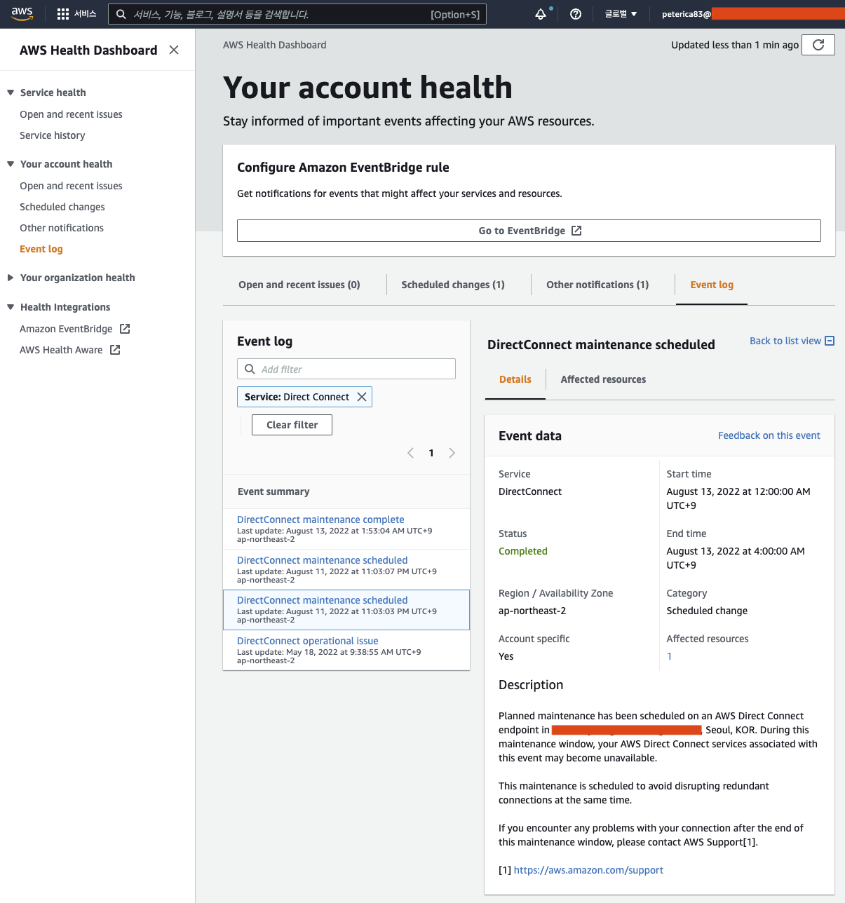Image resolution: width=845 pixels, height=903 pixels.
Task: Switch to Other notifications (1) tab
Action: click(x=597, y=285)
